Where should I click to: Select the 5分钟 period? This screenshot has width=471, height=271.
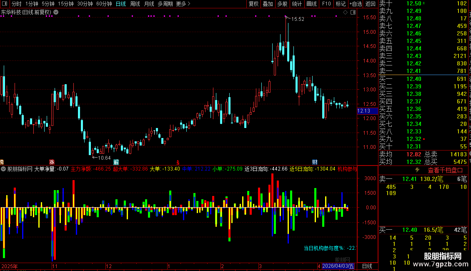(x=48, y=4)
